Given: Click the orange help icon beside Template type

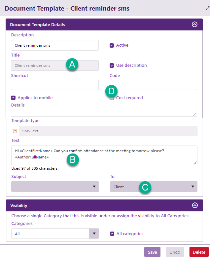Looking at the screenshot, I should [x=15, y=131].
